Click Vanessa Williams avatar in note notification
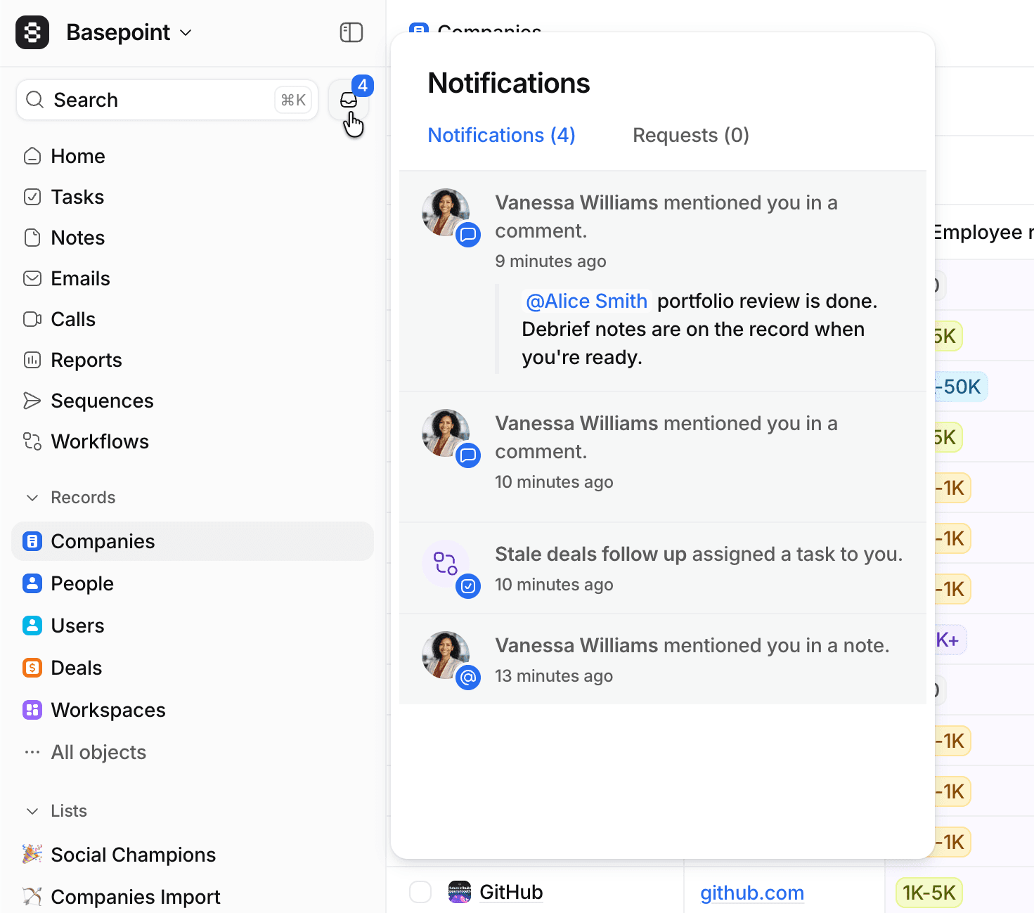This screenshot has width=1034, height=913. [446, 655]
